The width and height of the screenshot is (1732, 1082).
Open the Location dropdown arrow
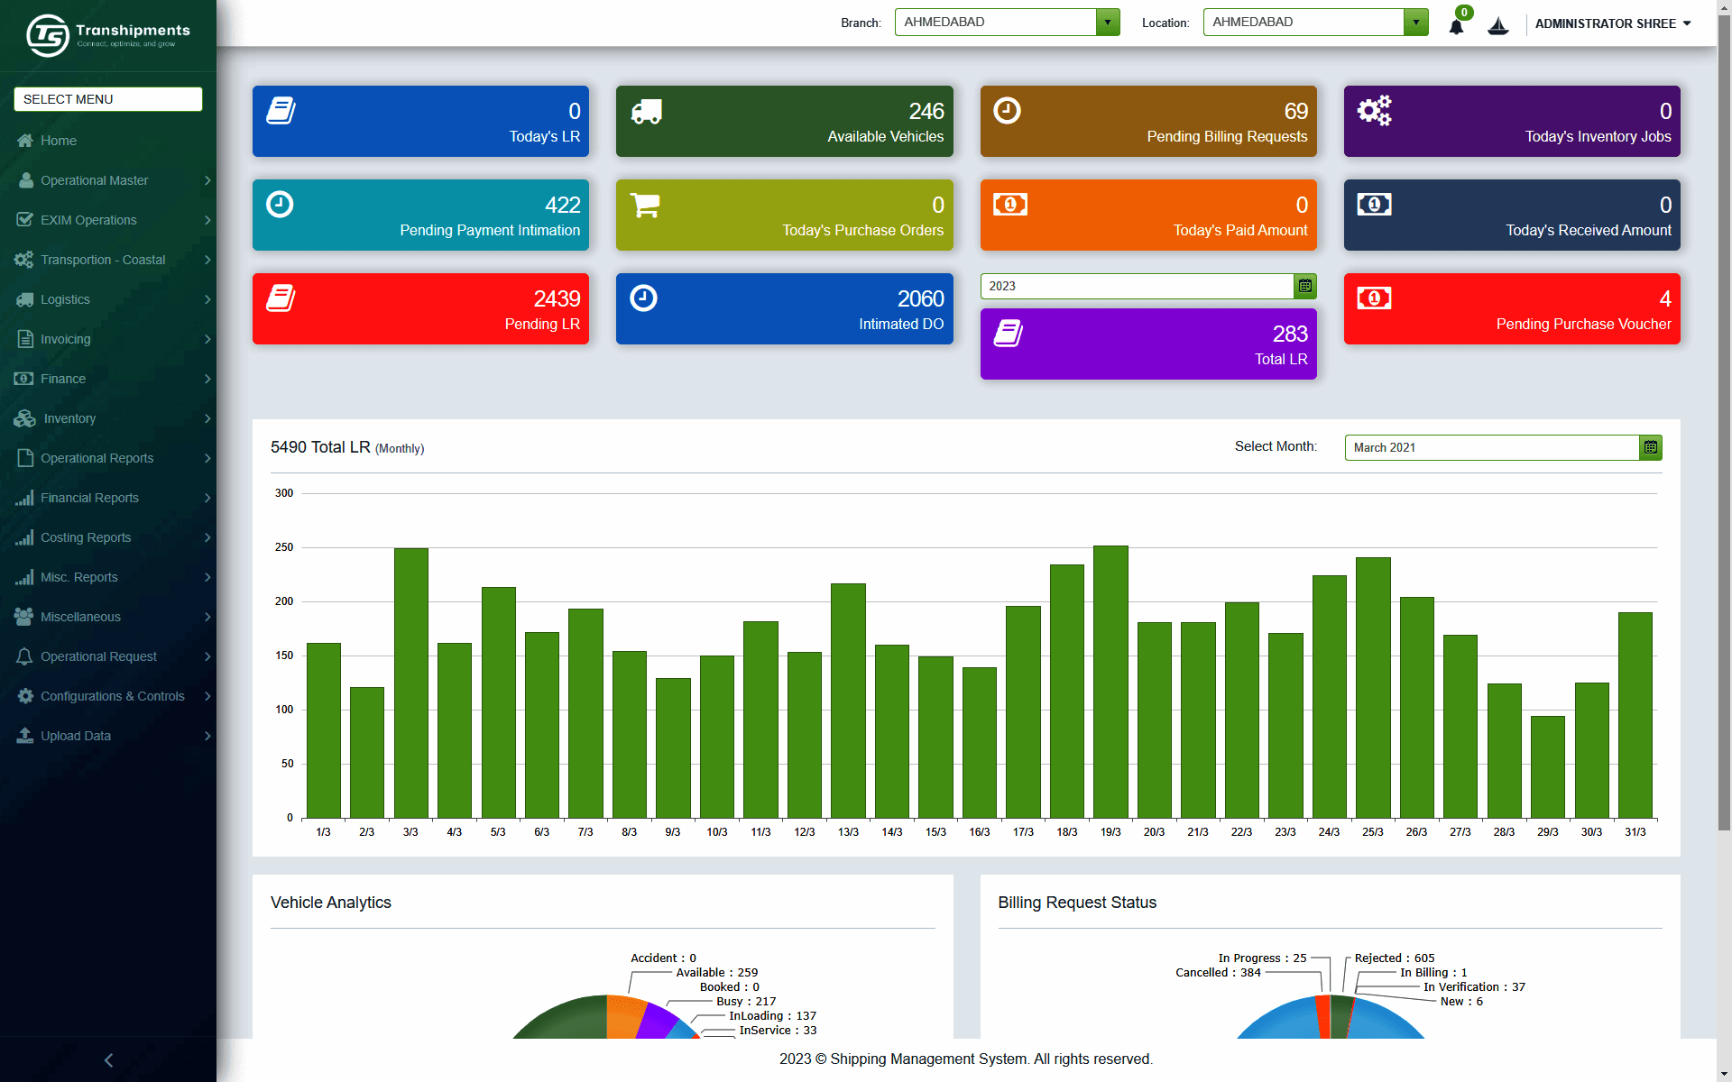1415,23
